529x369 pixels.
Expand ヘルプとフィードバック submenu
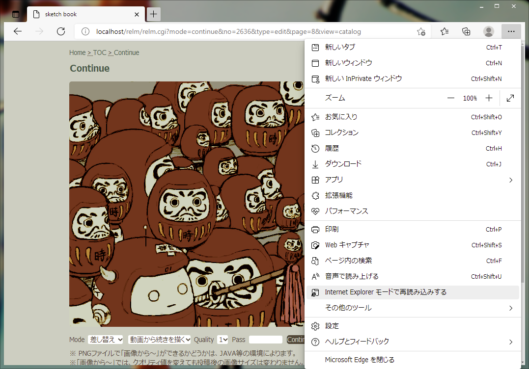pos(413,342)
